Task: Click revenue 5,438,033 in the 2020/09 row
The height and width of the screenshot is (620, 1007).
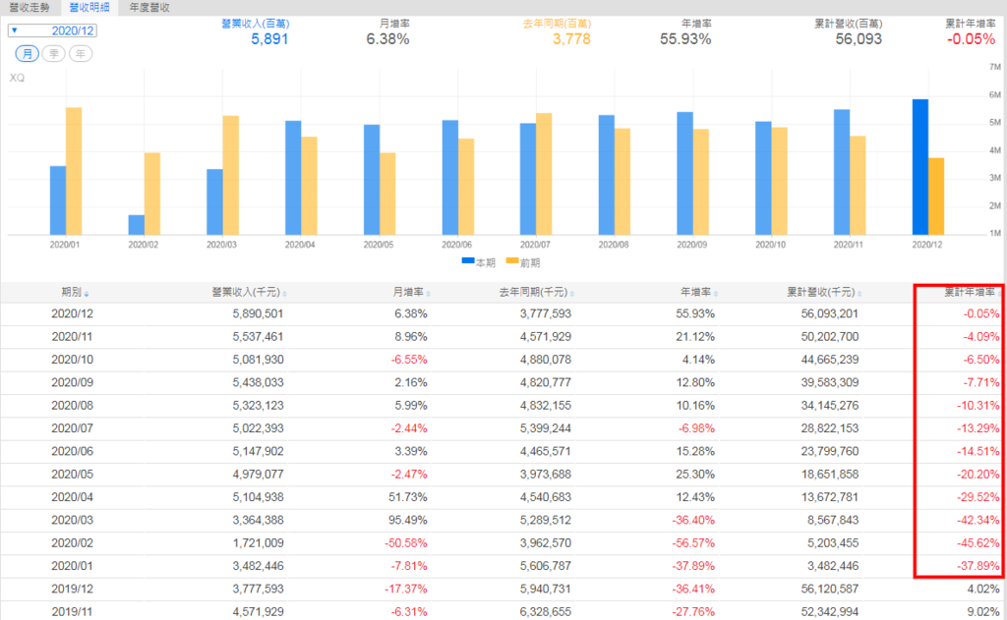Action: [259, 383]
